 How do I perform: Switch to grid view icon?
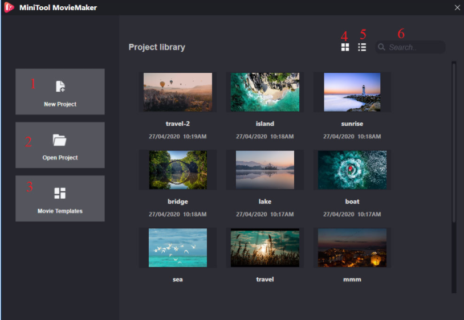tap(345, 47)
